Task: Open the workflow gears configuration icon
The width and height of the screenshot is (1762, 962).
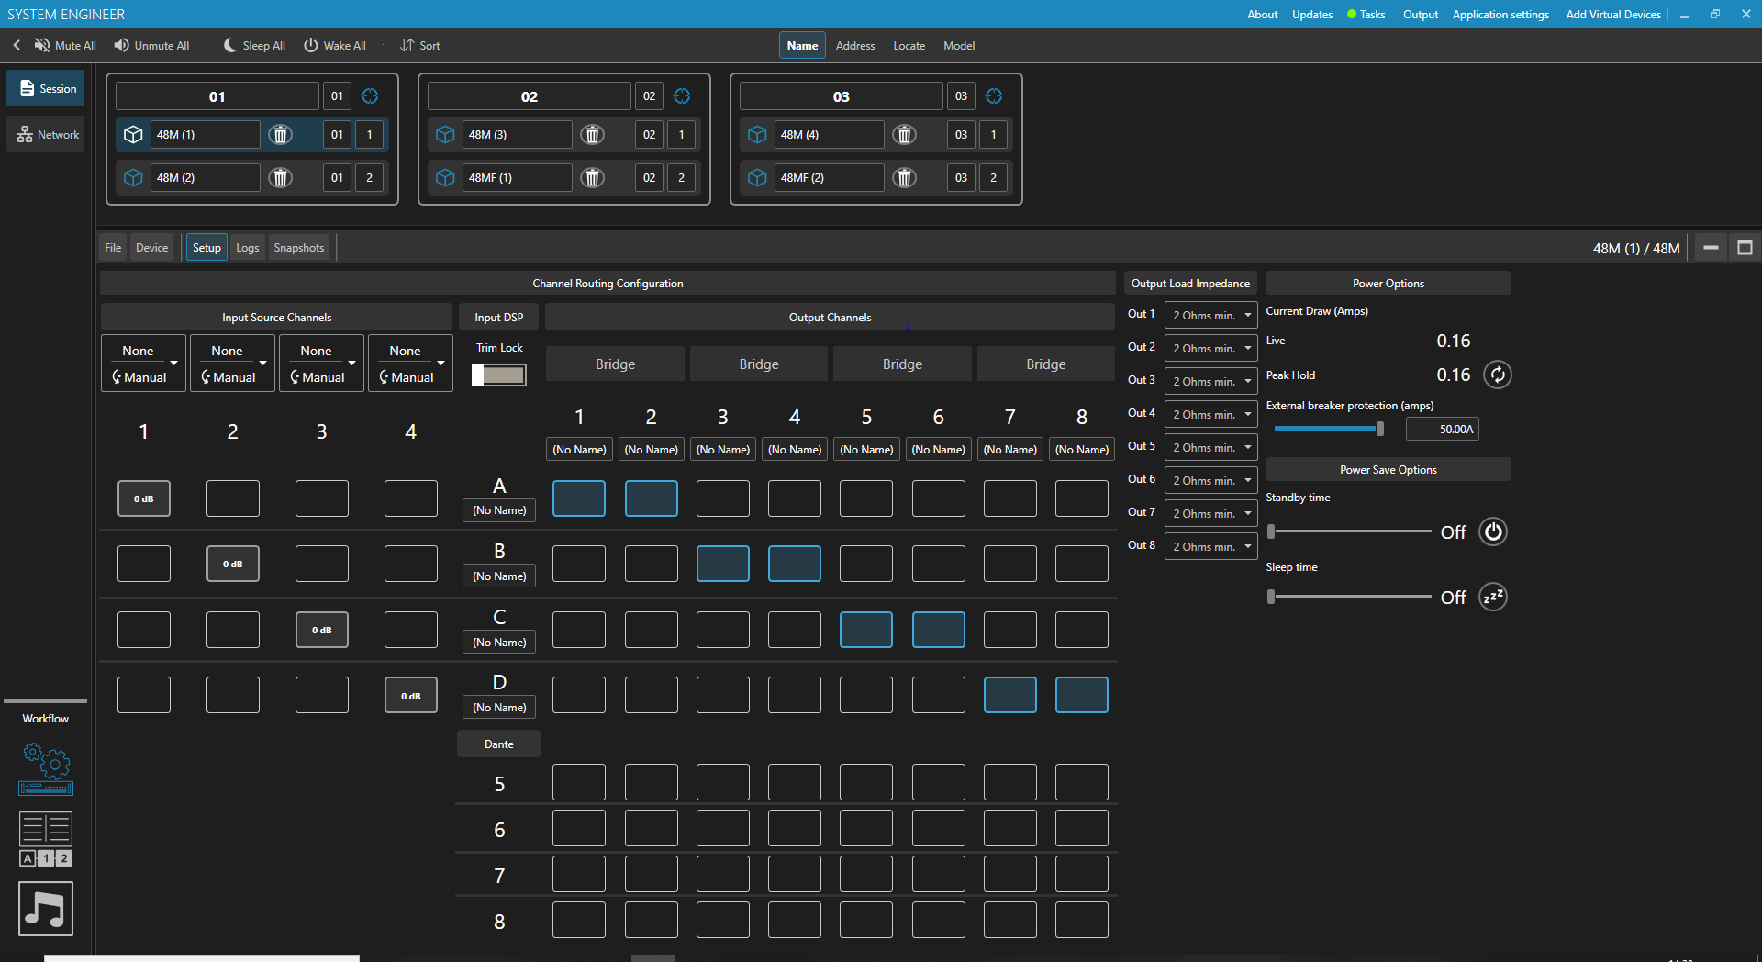Action: (x=46, y=768)
